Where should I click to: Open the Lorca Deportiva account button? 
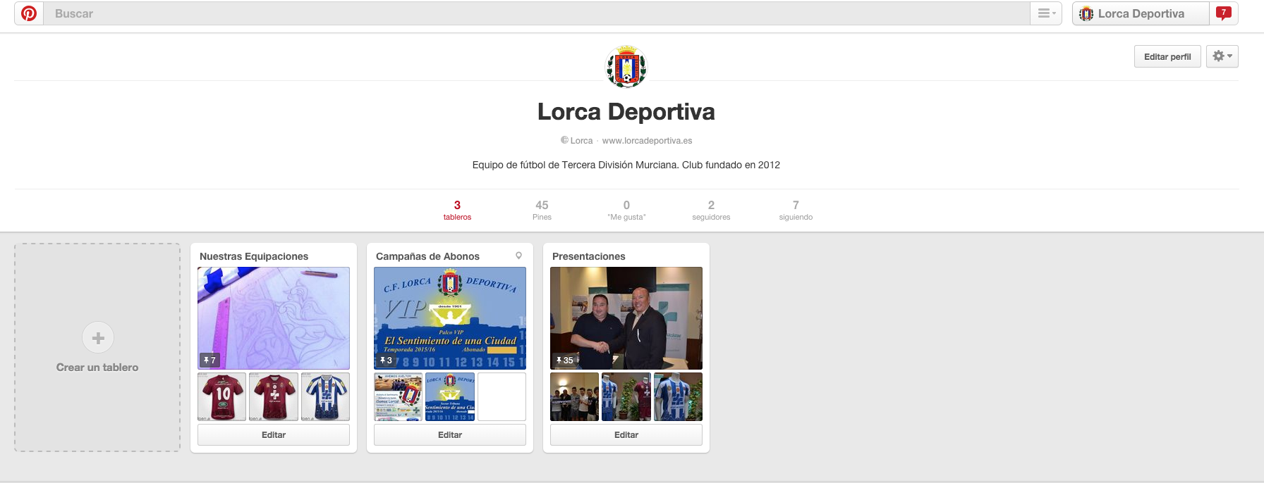pos(1140,13)
